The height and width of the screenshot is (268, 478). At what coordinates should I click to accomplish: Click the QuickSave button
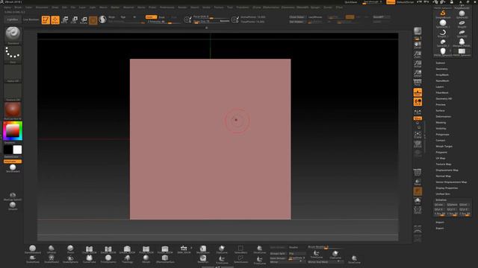pyautogui.click(x=351, y=2)
